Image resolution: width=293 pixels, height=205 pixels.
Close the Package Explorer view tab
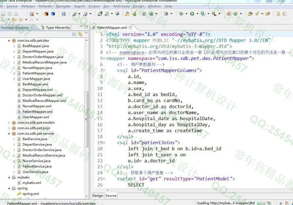pos(32,28)
